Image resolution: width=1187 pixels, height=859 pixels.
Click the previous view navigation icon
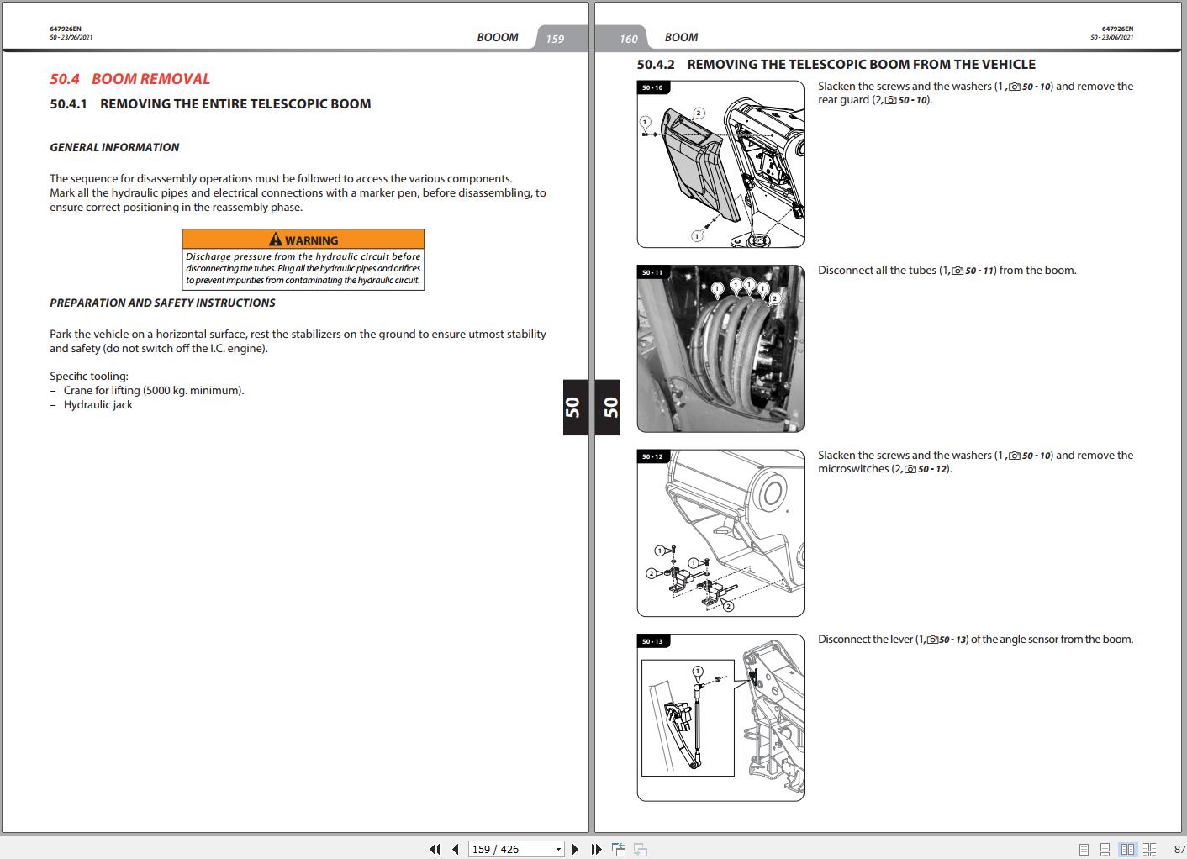(619, 849)
